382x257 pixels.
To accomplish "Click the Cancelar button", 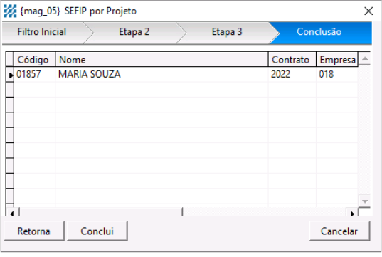I will tap(339, 231).
